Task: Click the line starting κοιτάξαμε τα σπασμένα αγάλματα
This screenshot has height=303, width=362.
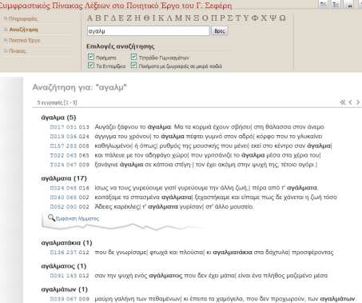Action: click(216, 197)
